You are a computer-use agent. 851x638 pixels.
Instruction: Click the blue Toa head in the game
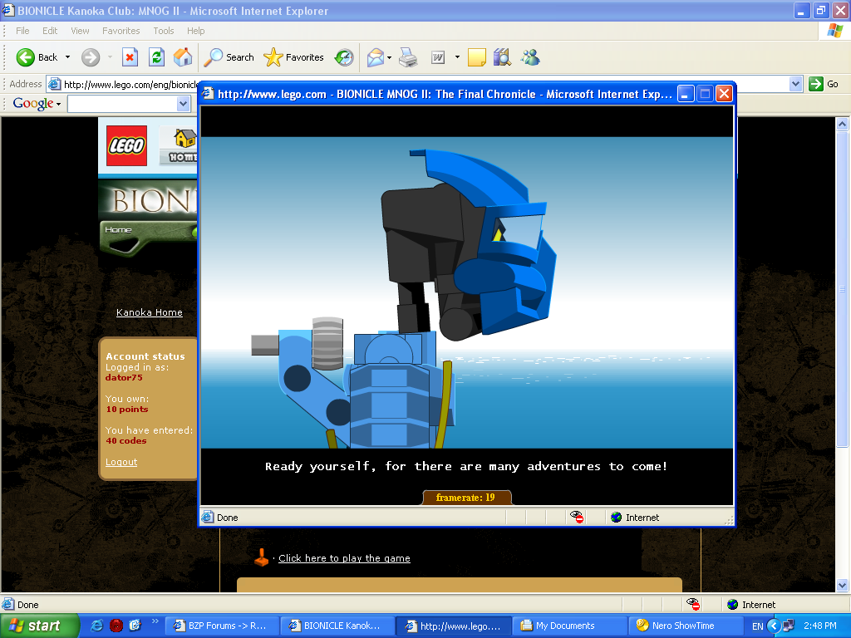pyautogui.click(x=469, y=246)
